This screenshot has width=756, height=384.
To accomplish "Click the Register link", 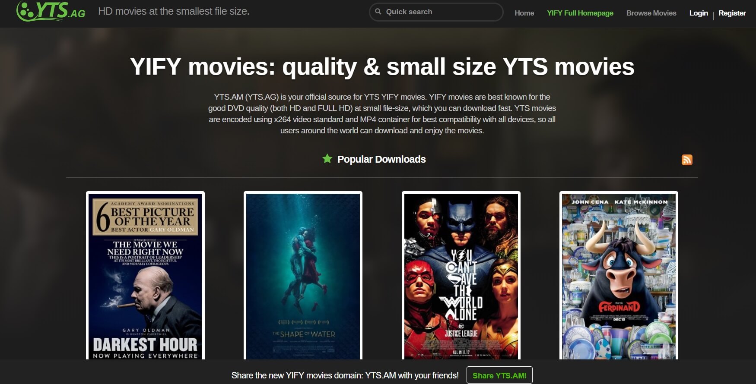I will (x=732, y=13).
